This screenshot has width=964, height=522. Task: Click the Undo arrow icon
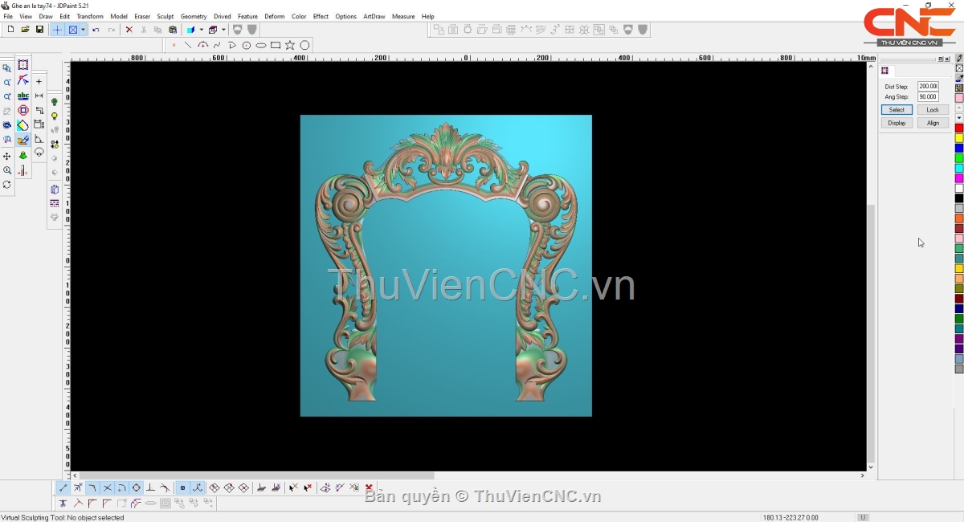pyautogui.click(x=96, y=30)
